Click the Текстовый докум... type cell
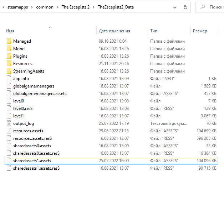The image size is (224, 217). click(x=169, y=123)
